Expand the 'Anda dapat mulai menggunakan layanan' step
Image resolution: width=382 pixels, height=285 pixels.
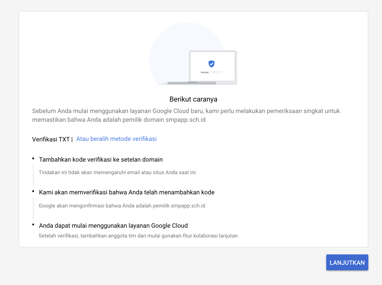coord(113,225)
